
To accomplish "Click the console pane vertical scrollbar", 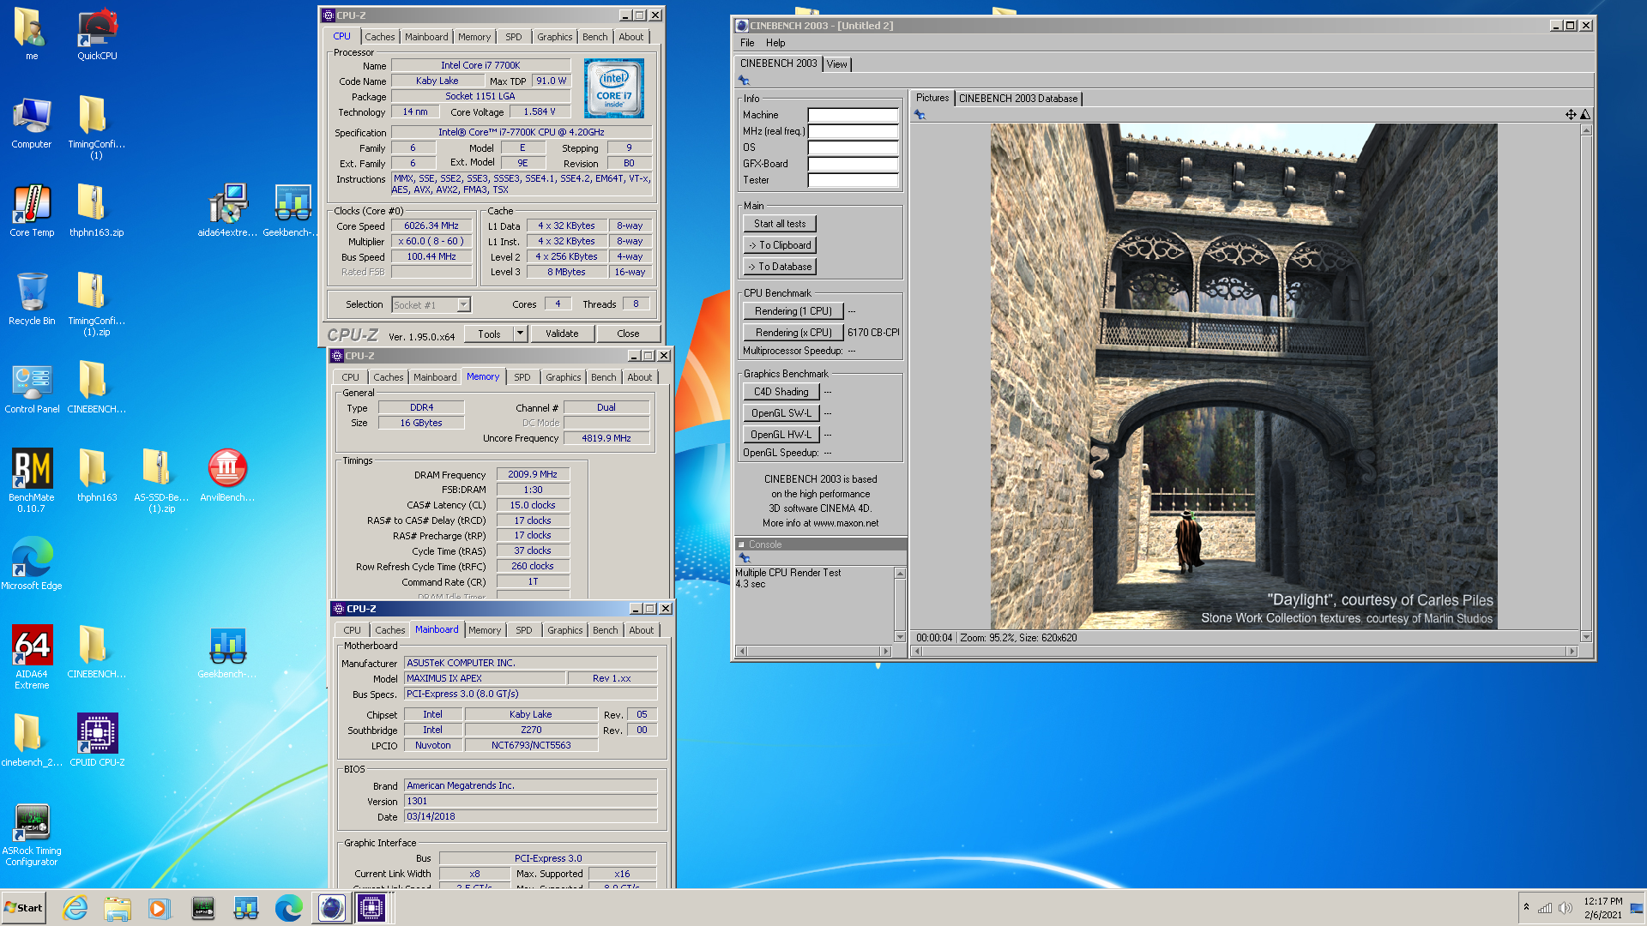I will coord(900,604).
